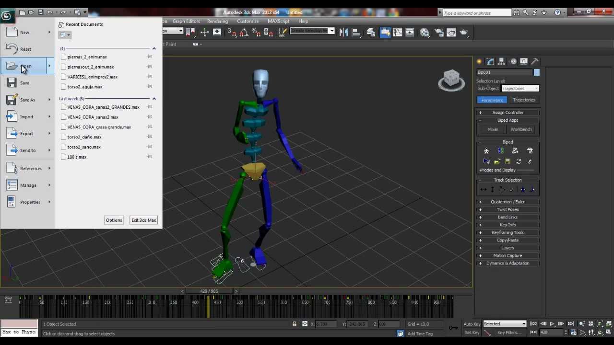Click the Play Animation button
The height and width of the screenshot is (345, 614).
tap(552, 324)
